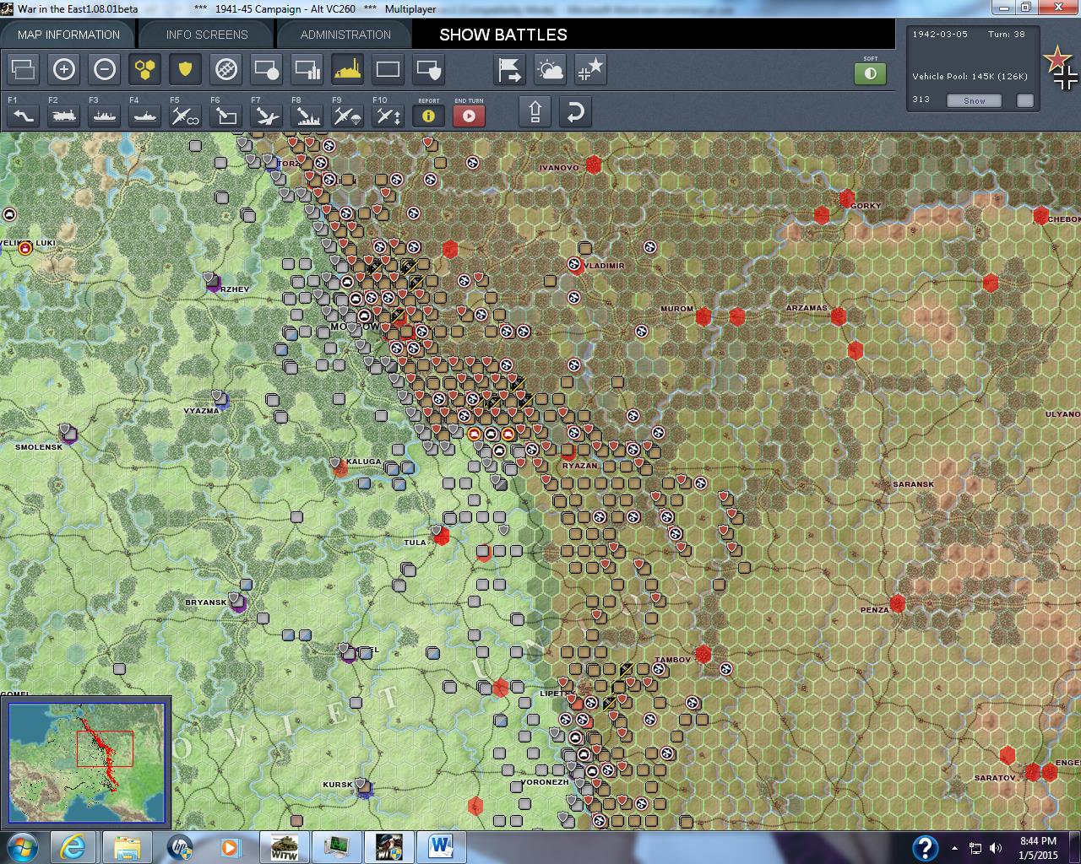Click the Bryansk city marker
The height and width of the screenshot is (864, 1081).
(x=238, y=602)
